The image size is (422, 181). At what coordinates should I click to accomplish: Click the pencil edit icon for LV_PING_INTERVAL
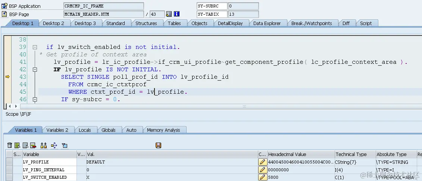(x=262, y=170)
